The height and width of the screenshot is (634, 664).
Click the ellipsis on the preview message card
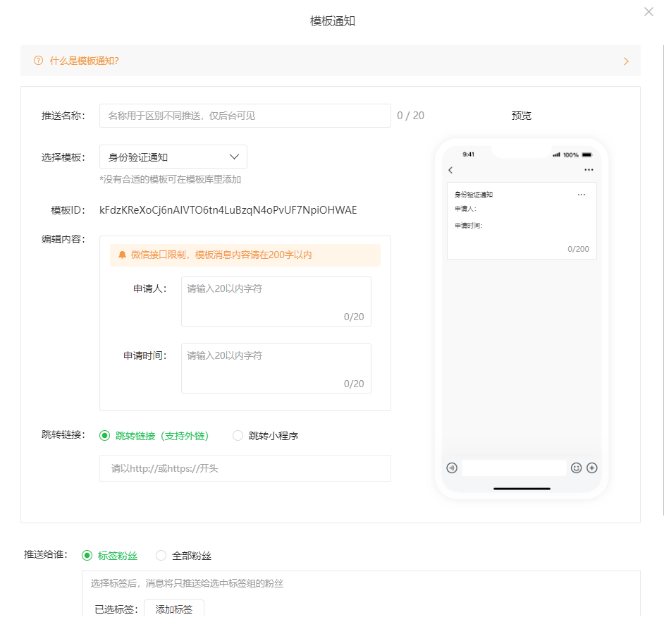click(x=581, y=195)
